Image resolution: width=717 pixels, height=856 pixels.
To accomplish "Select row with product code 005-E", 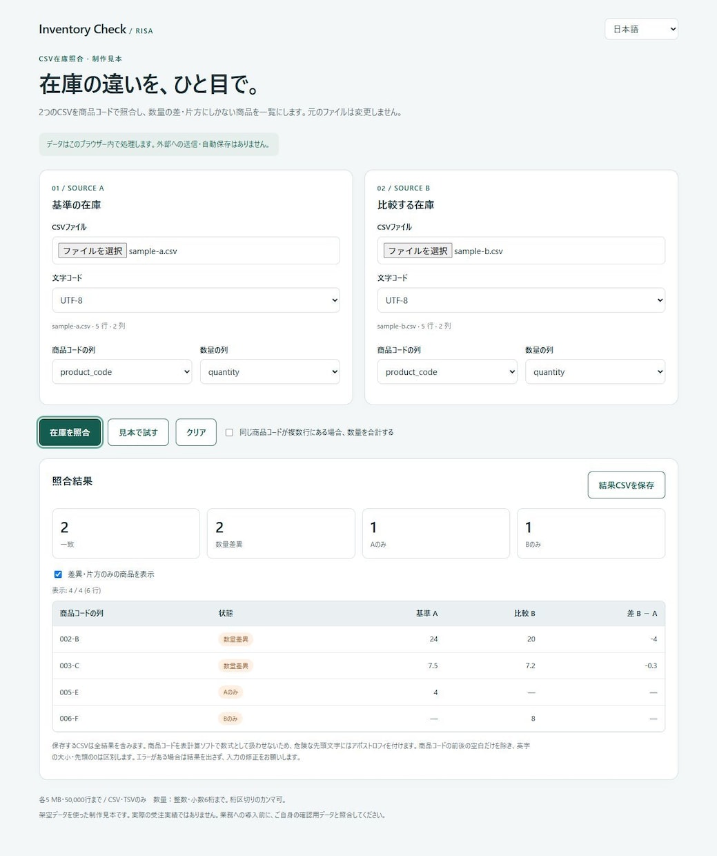I will coord(358,692).
